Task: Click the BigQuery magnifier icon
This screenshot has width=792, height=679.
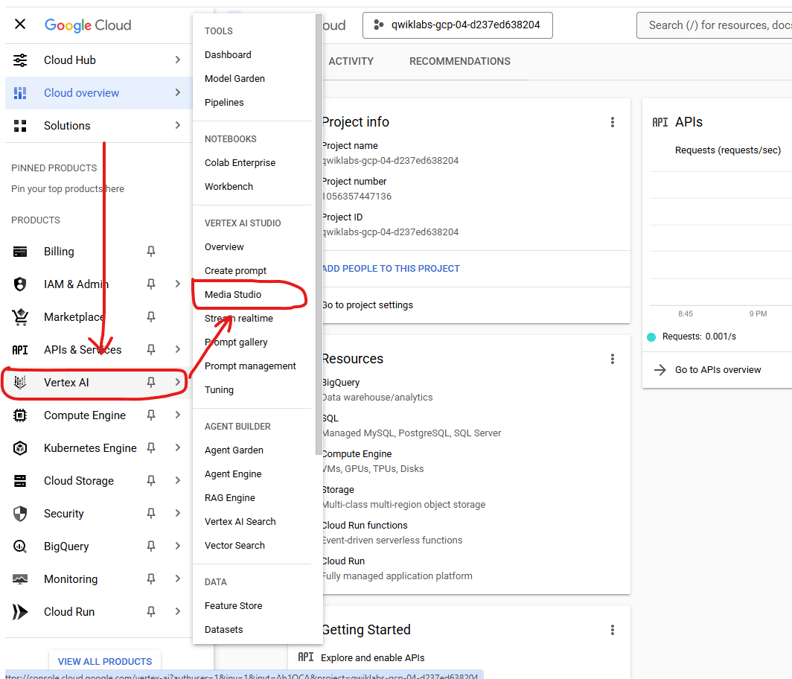Action: click(20, 546)
